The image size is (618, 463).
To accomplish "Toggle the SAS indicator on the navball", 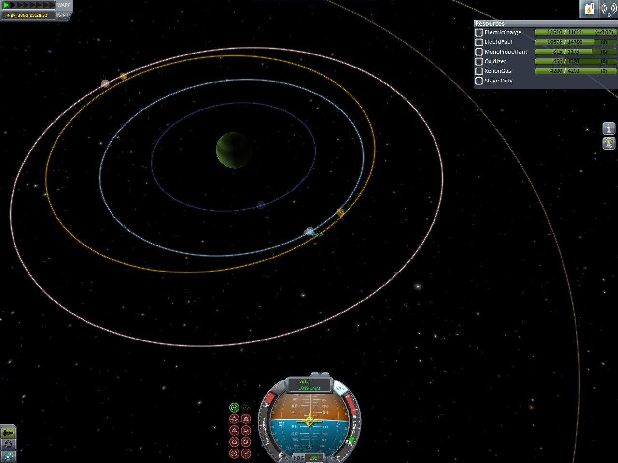I will (340, 388).
